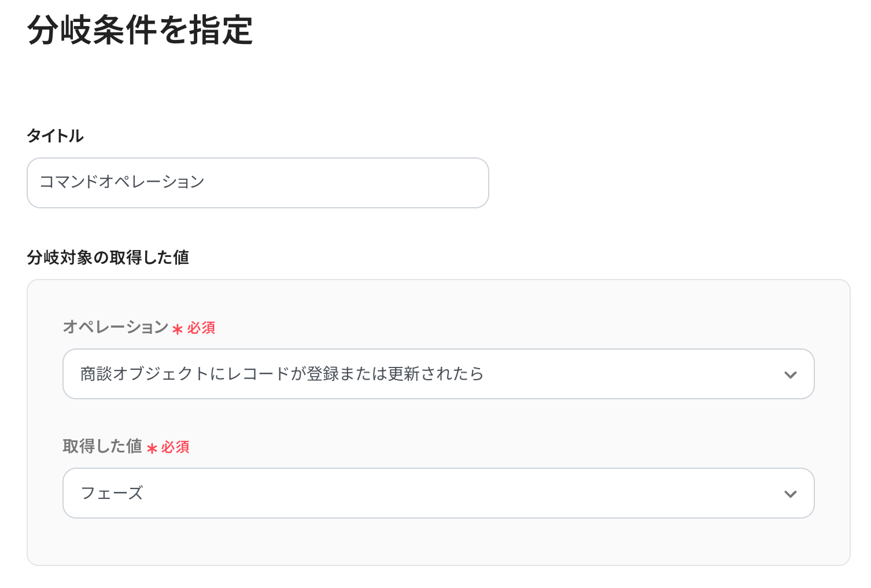Click red asterisk beside 取得した値 label
871x588 pixels.
(x=152, y=449)
